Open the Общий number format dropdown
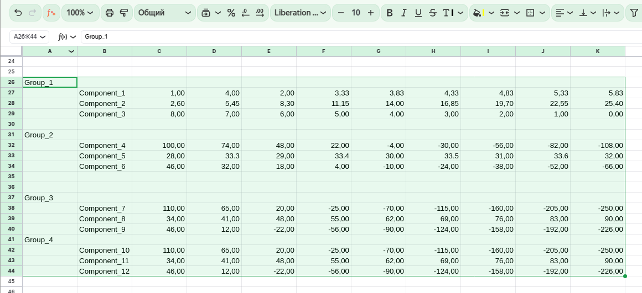 pos(164,13)
